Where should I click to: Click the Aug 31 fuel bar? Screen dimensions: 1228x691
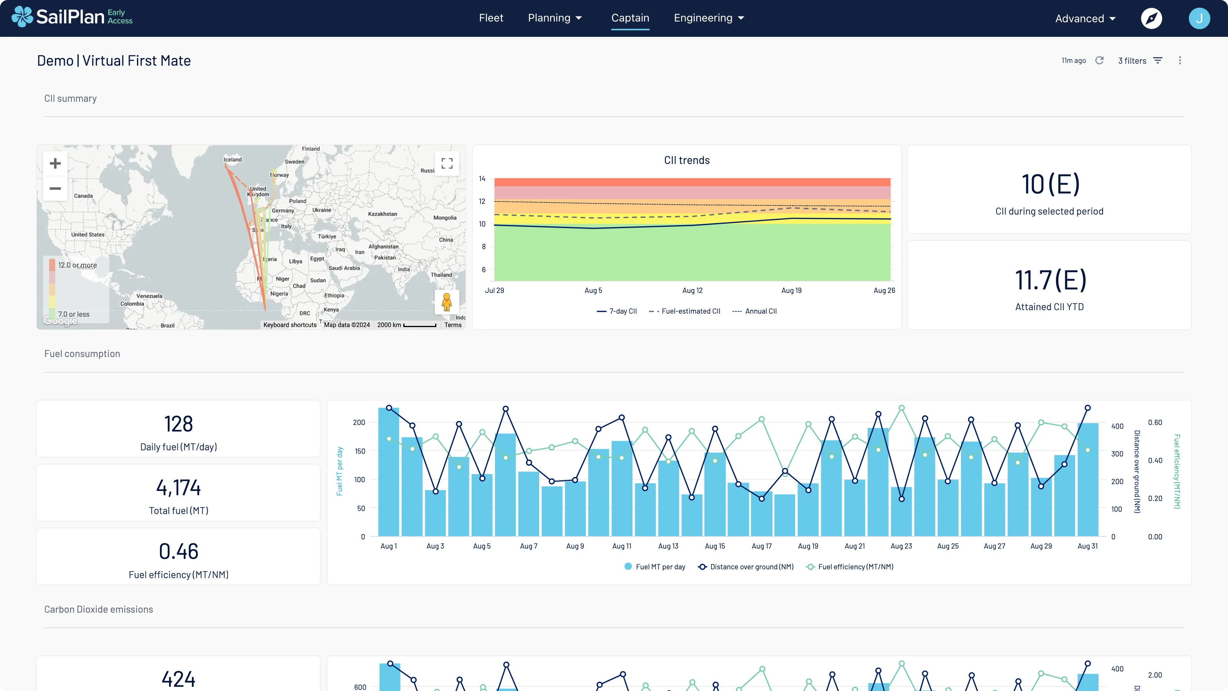tap(1088, 480)
